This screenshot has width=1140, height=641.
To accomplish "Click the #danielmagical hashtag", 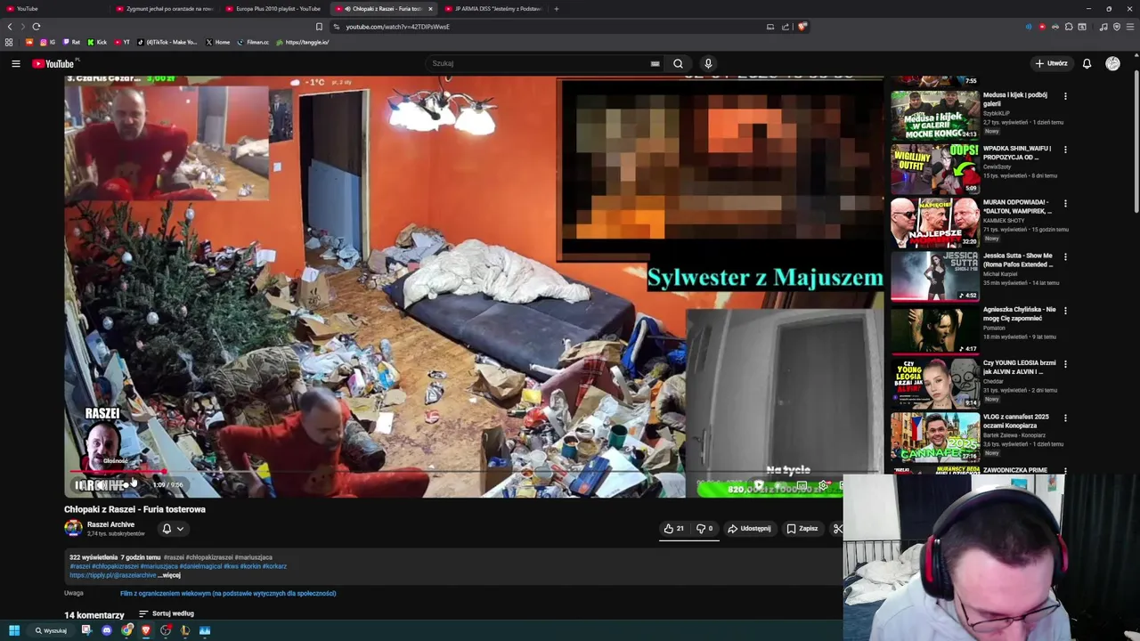I will click(x=199, y=566).
